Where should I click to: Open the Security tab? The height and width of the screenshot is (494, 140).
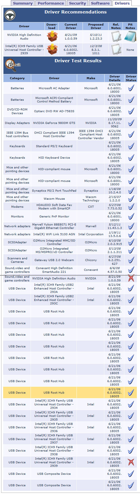[77, 3]
